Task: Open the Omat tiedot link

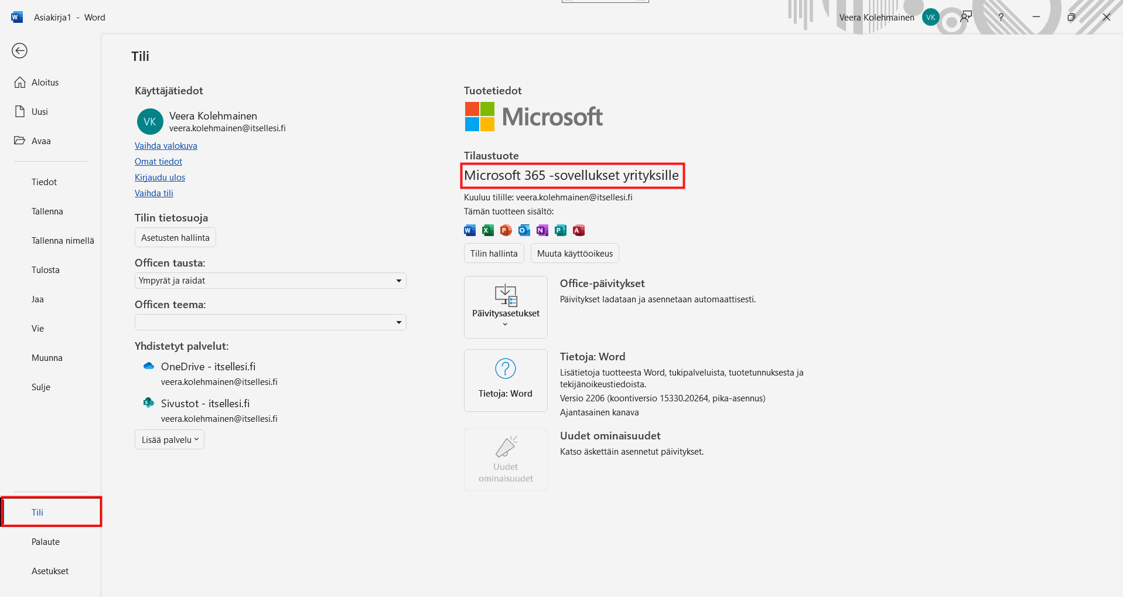Action: click(158, 162)
